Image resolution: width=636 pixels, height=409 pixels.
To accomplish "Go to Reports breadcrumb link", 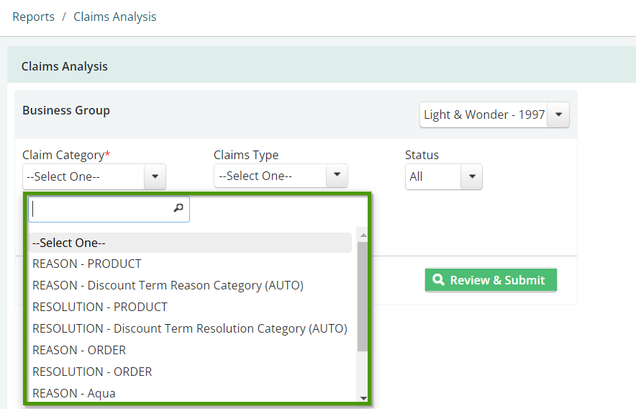I will point(33,17).
